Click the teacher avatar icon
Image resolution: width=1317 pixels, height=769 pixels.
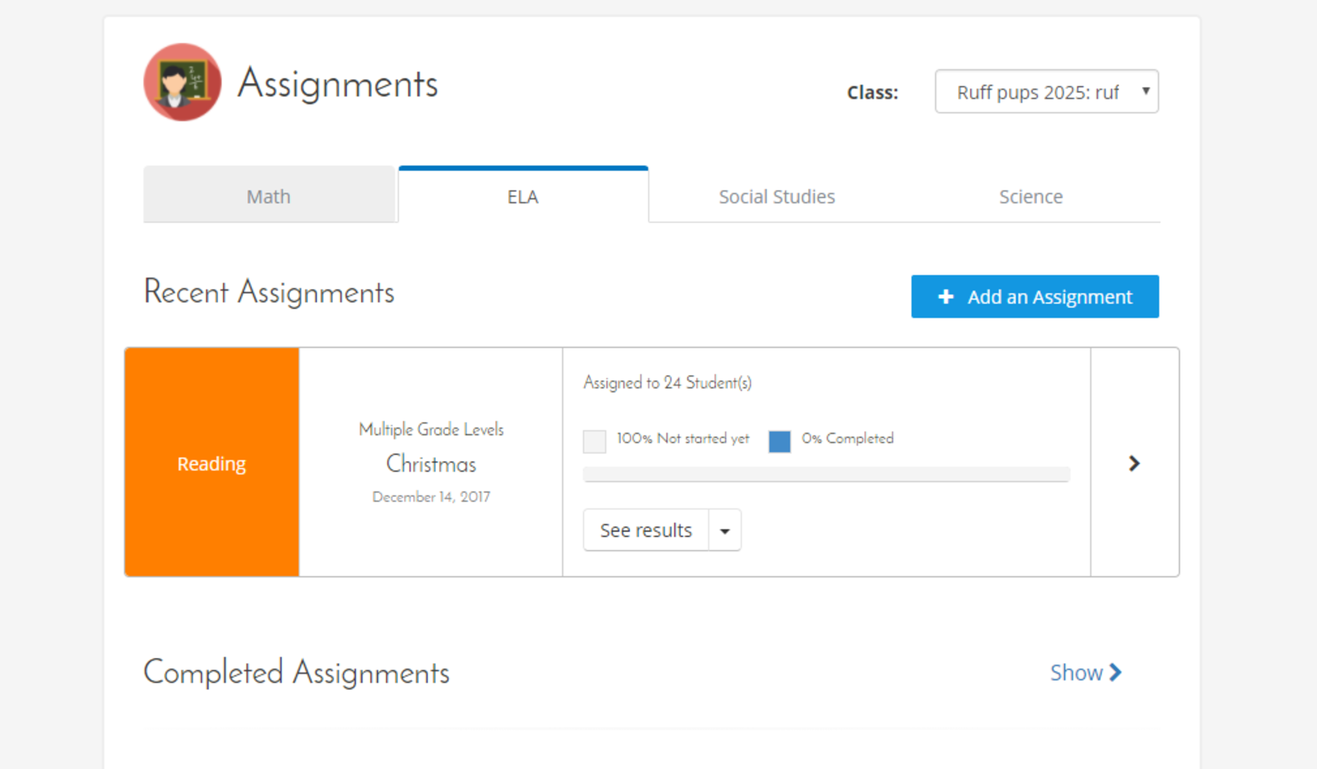pos(182,82)
